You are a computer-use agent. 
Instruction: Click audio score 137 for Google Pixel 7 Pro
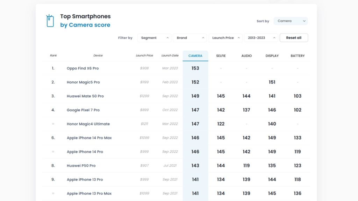[x=246, y=110]
